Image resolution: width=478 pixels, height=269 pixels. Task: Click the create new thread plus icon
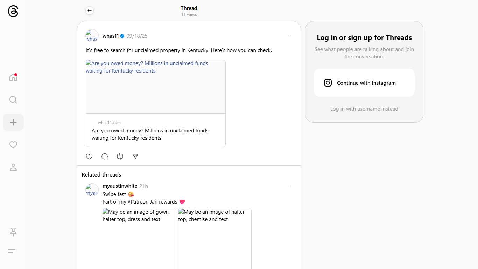(x=13, y=122)
